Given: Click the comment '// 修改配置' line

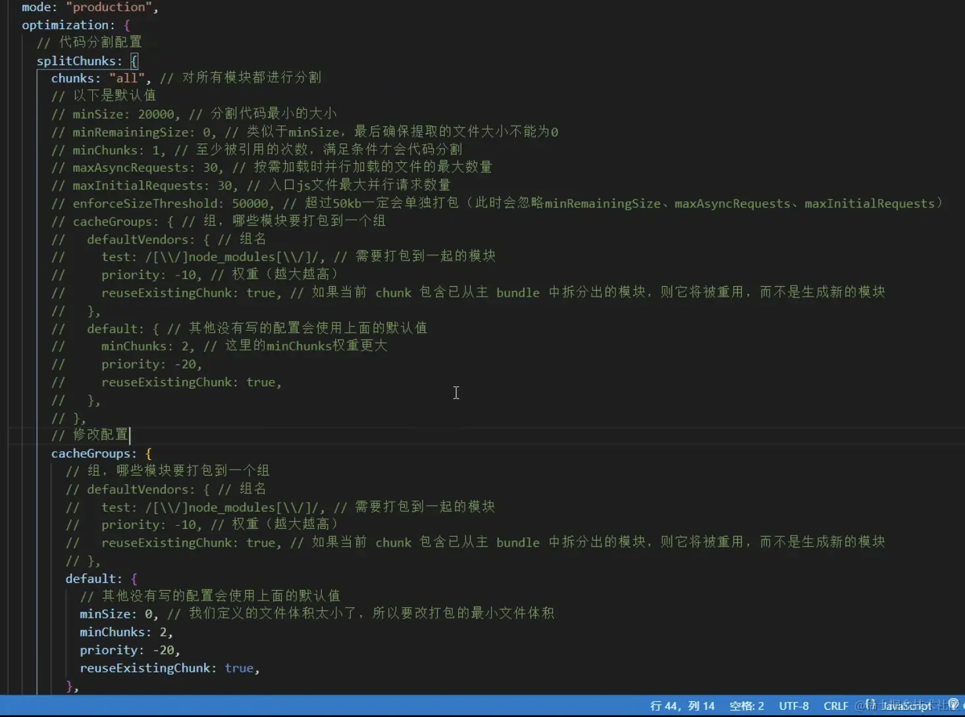Looking at the screenshot, I should [x=90, y=435].
